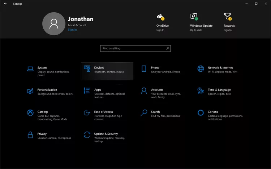Screen dimensions: 271x169
Task: Click the magnifier in Find a setting
Action: [168, 48]
